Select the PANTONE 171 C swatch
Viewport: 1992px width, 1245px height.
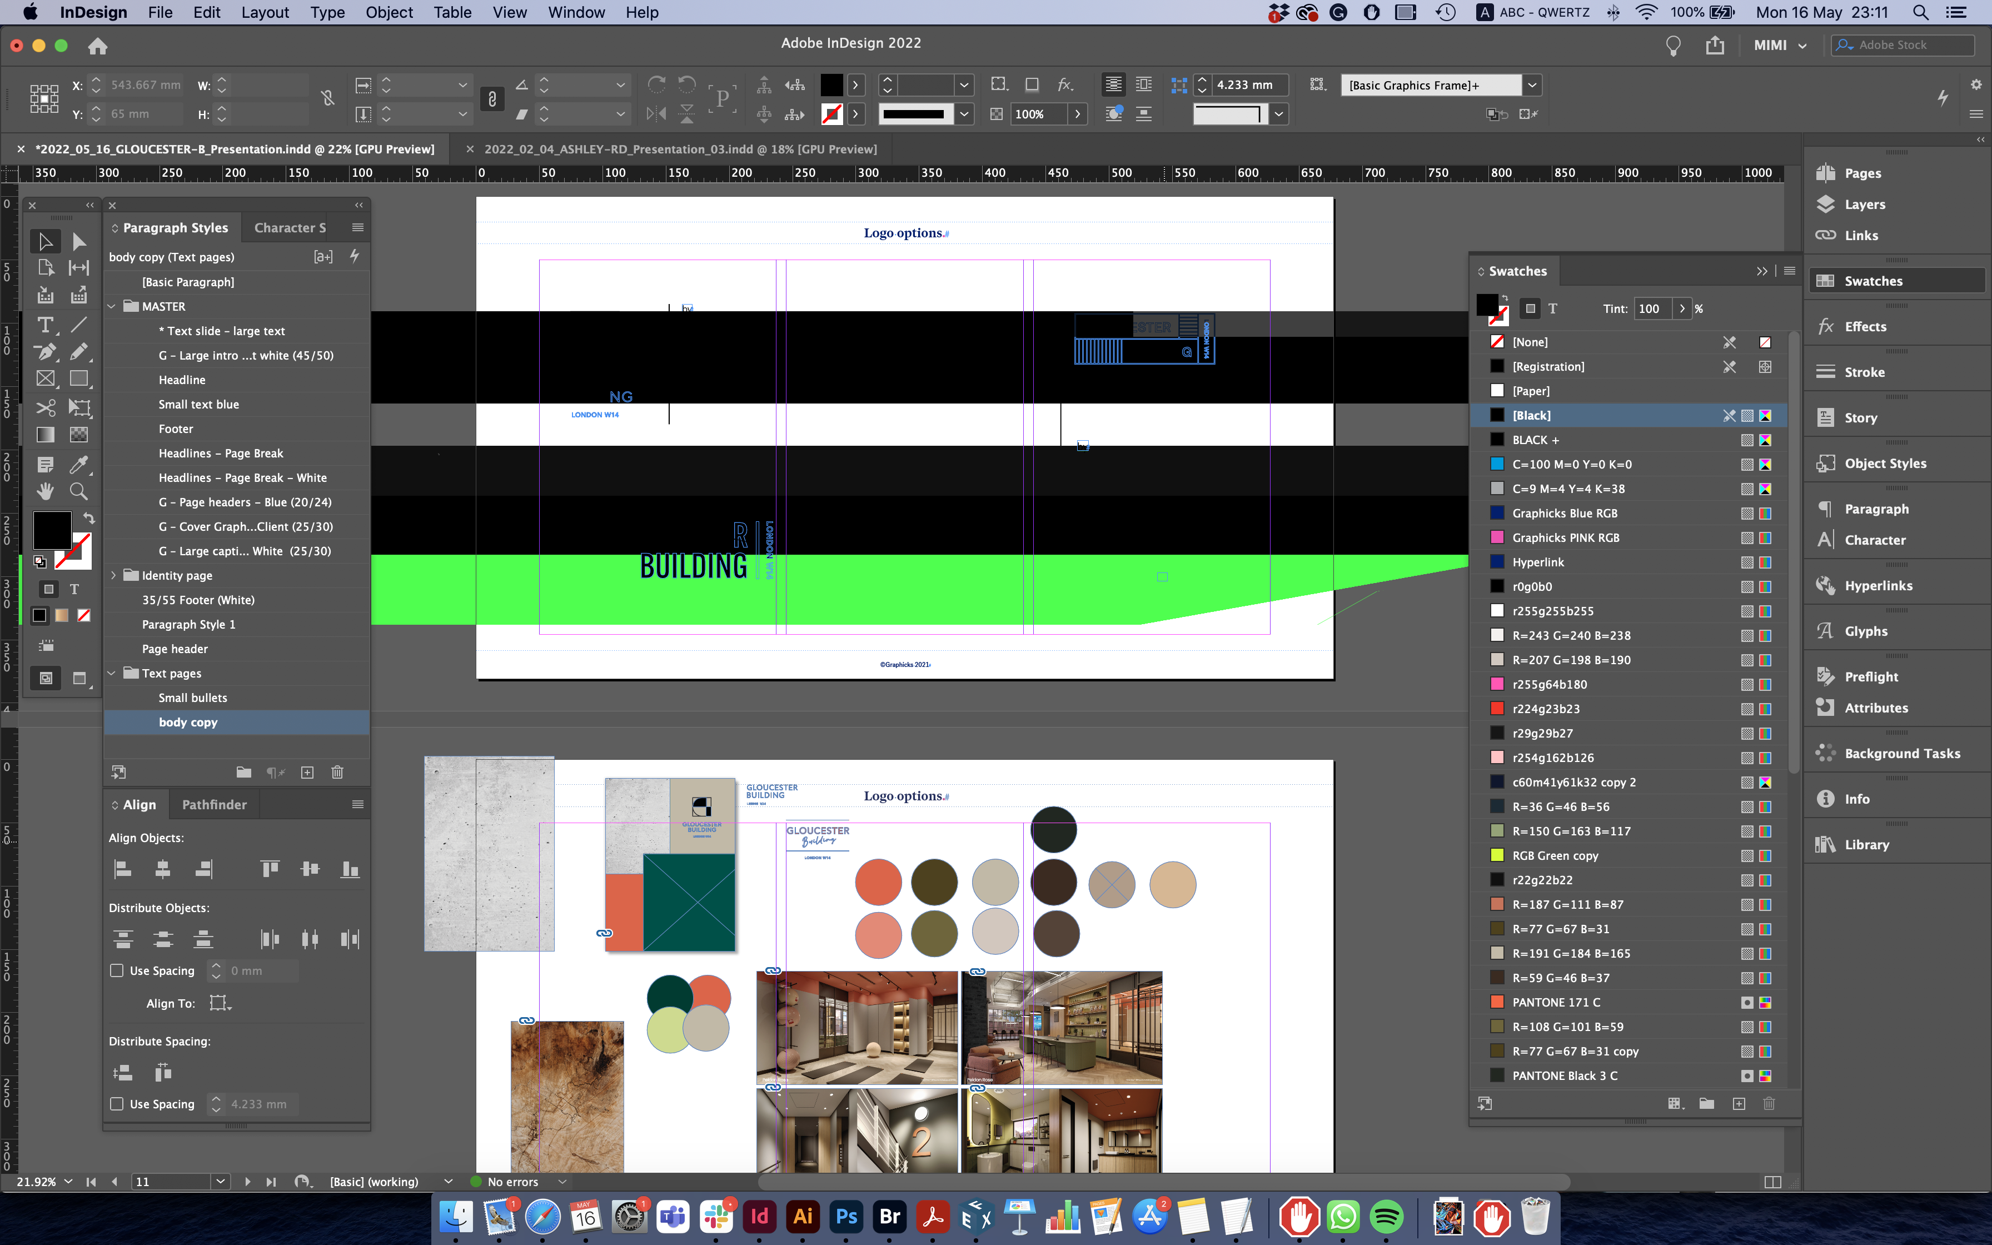pos(1556,1002)
